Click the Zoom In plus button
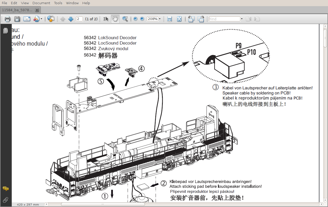This screenshot has height=207, width=328. [142, 19]
